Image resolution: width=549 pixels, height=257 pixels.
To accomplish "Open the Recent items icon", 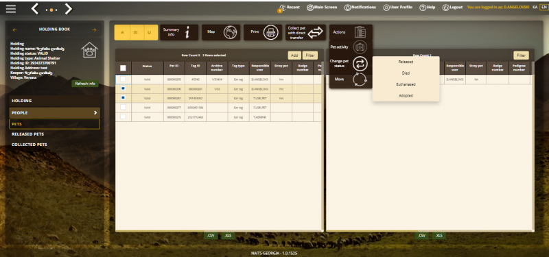I will click(289, 8).
